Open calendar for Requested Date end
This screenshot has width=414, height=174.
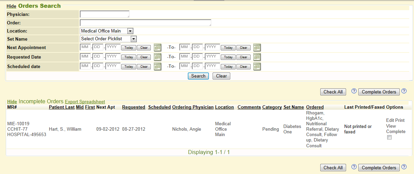tap(257, 57)
